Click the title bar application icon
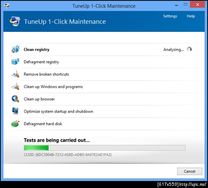 click(x=7, y=6)
